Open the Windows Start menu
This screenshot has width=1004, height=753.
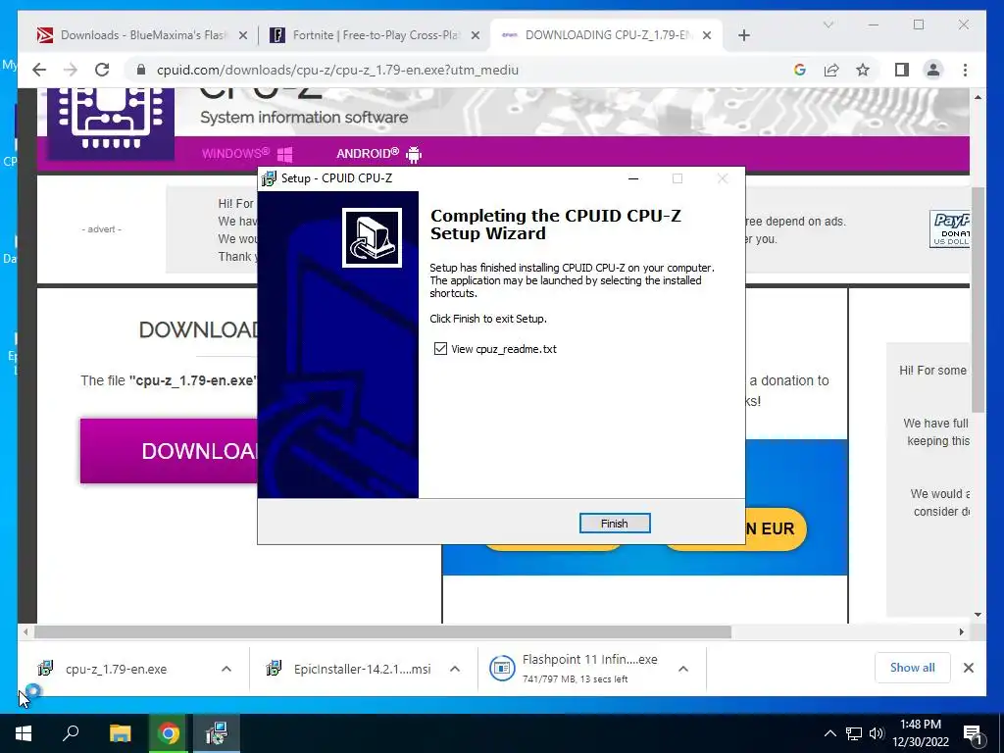coord(24,733)
